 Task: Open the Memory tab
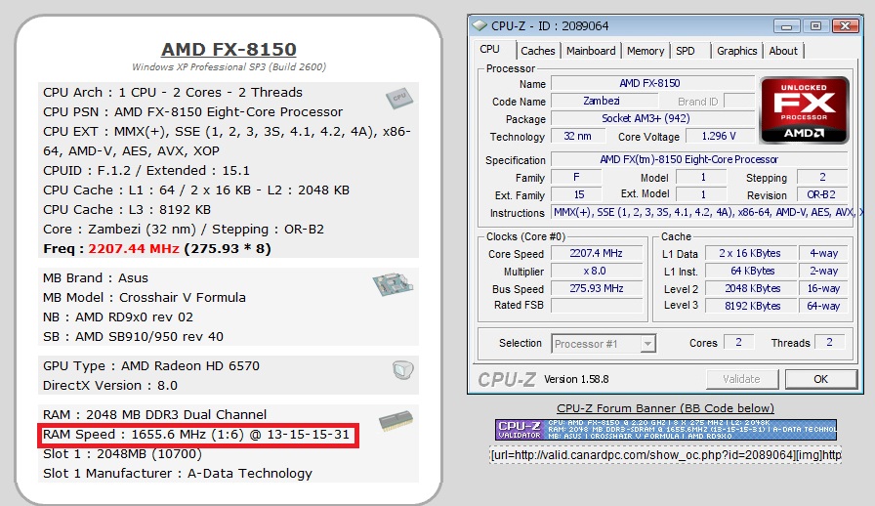tap(646, 51)
